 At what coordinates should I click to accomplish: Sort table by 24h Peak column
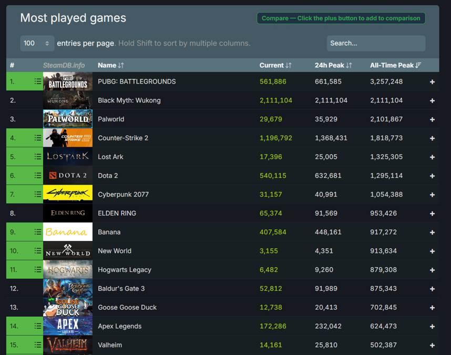(333, 65)
